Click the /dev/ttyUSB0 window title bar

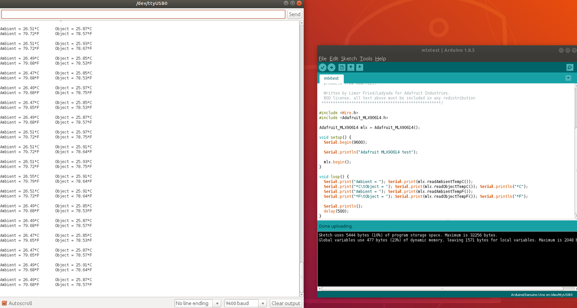(152, 3)
